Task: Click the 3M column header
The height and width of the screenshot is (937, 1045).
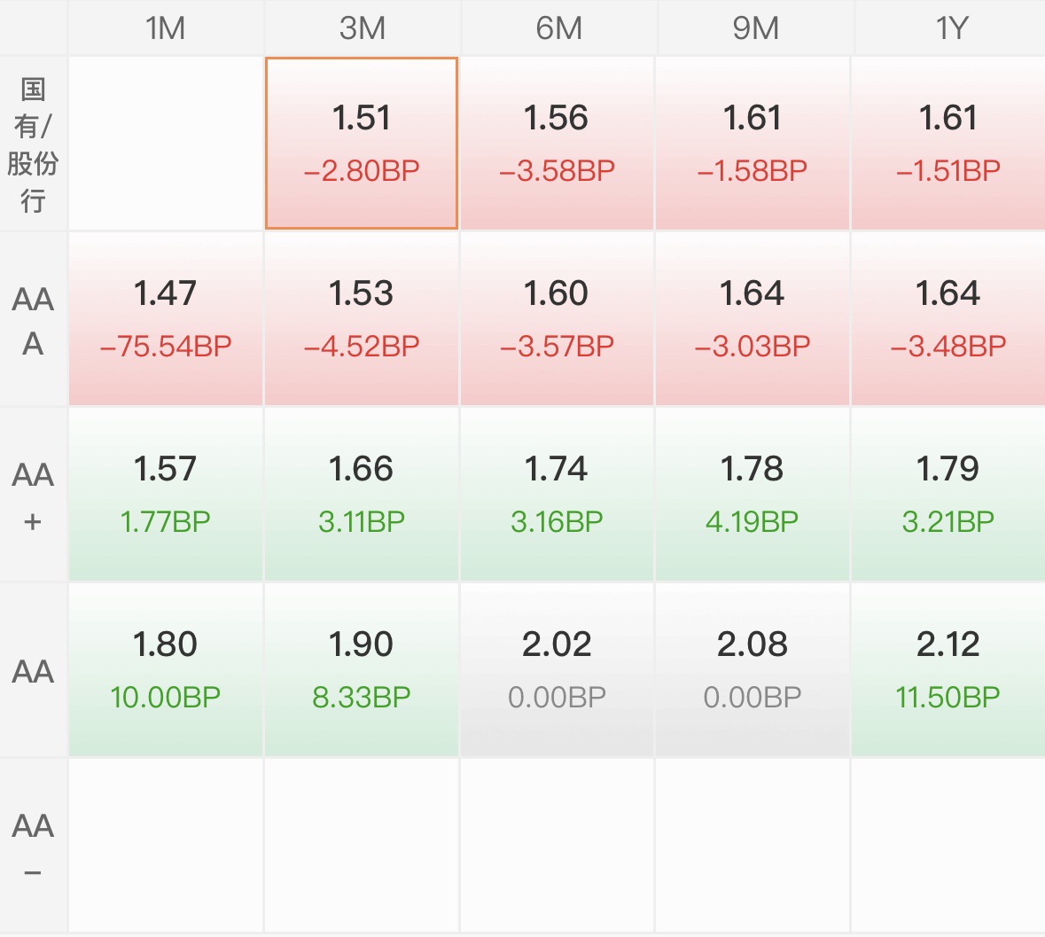Action: pyautogui.click(x=362, y=28)
